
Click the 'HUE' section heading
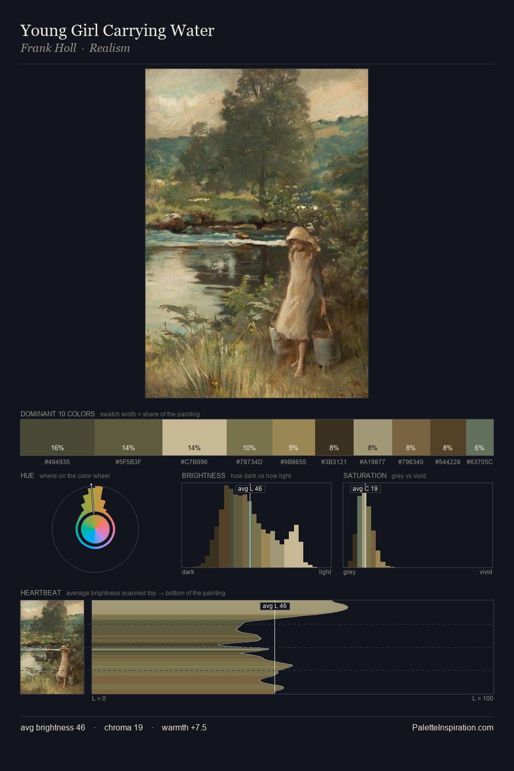click(x=27, y=475)
